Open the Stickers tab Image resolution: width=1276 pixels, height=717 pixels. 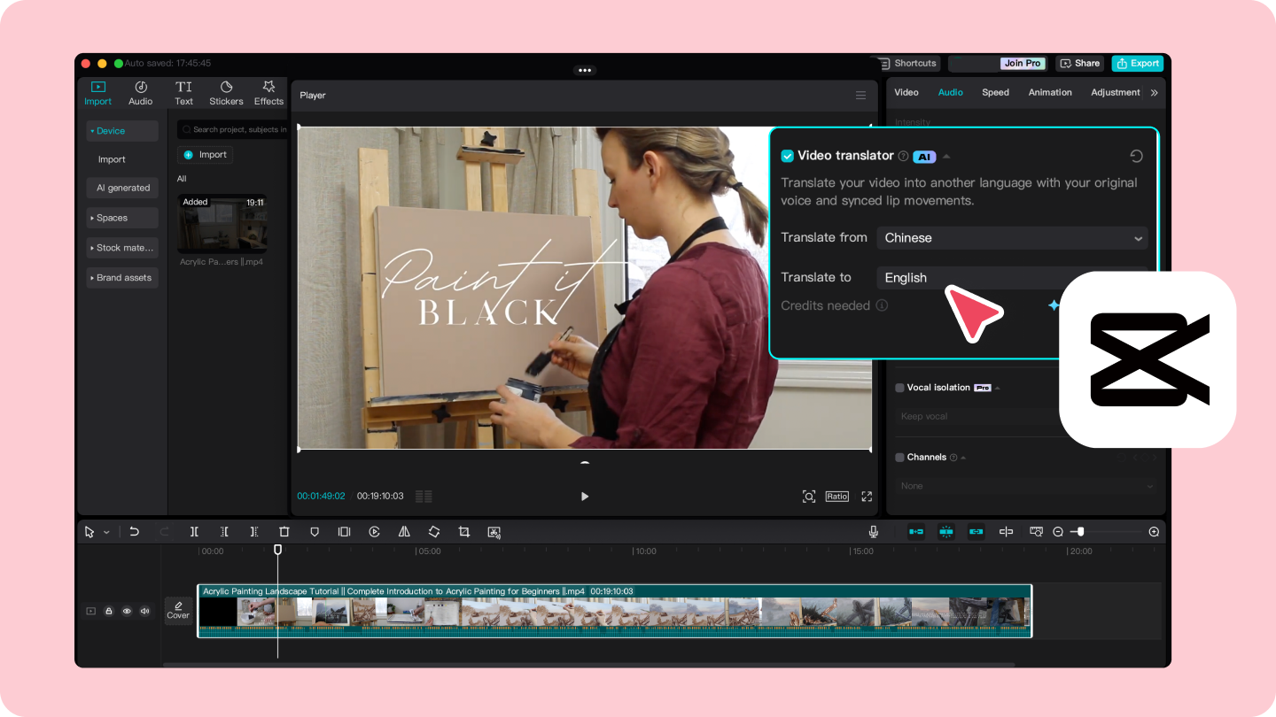pos(226,93)
